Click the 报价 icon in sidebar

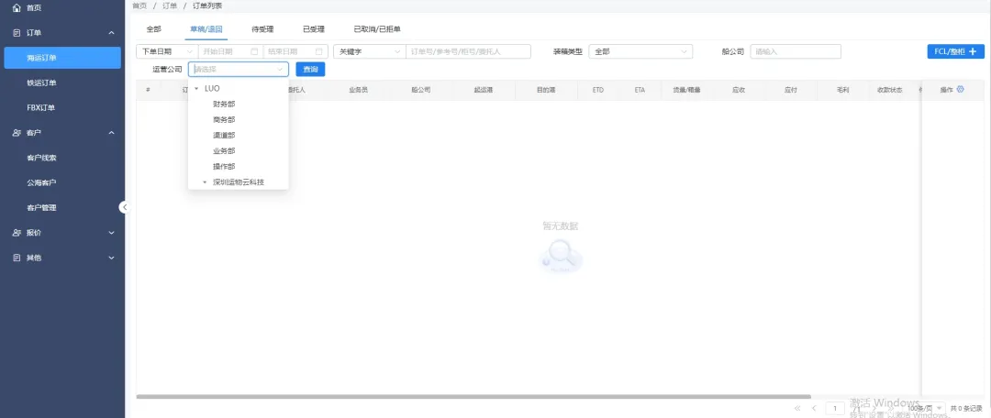point(17,232)
